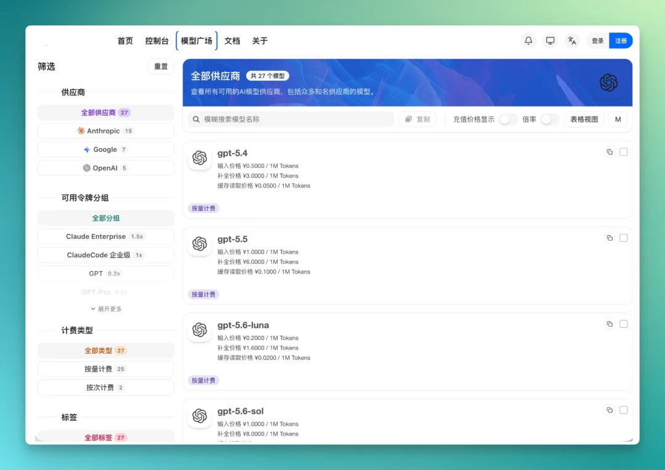Go to the 首页 nav item
The image size is (665, 470).
tap(125, 41)
